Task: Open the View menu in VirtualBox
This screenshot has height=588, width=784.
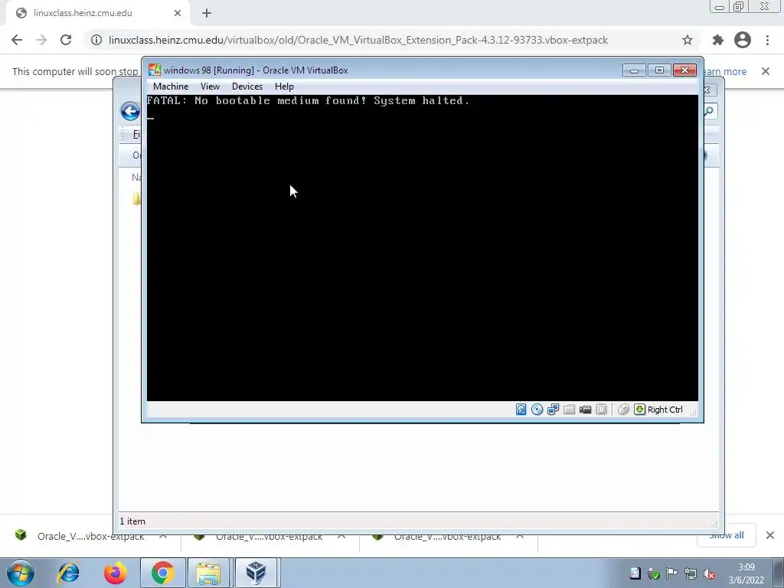Action: pos(210,87)
